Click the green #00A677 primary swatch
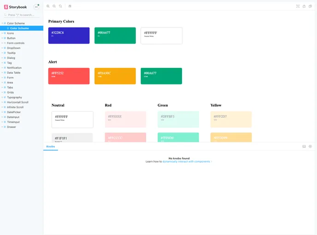This screenshot has height=235, width=317. [x=115, y=35]
